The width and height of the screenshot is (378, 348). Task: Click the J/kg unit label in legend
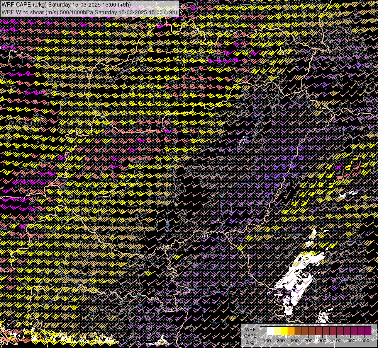click(251, 342)
